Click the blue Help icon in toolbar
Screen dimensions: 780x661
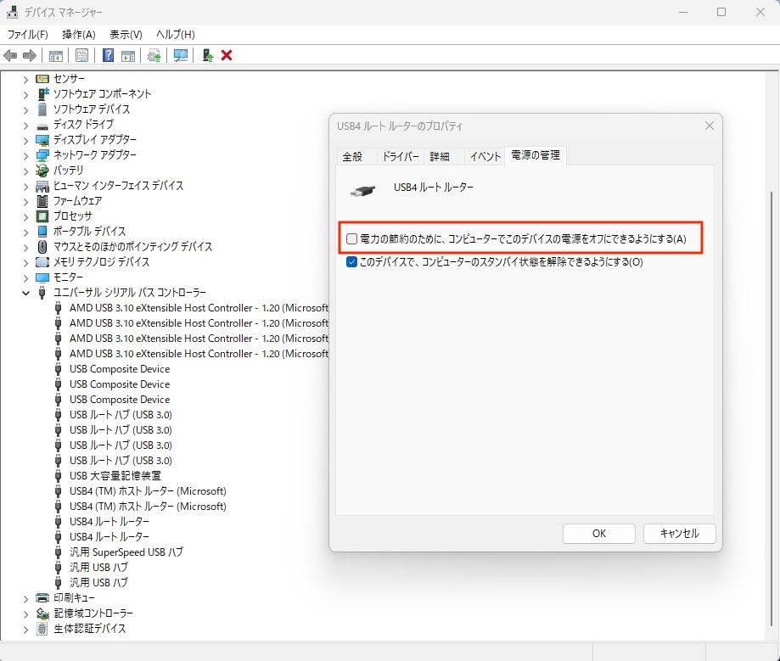click(108, 55)
